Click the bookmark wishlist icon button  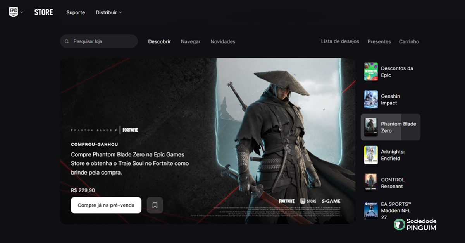click(155, 205)
